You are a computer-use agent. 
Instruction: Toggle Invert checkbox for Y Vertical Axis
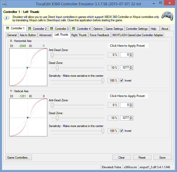pyautogui.click(x=121, y=131)
